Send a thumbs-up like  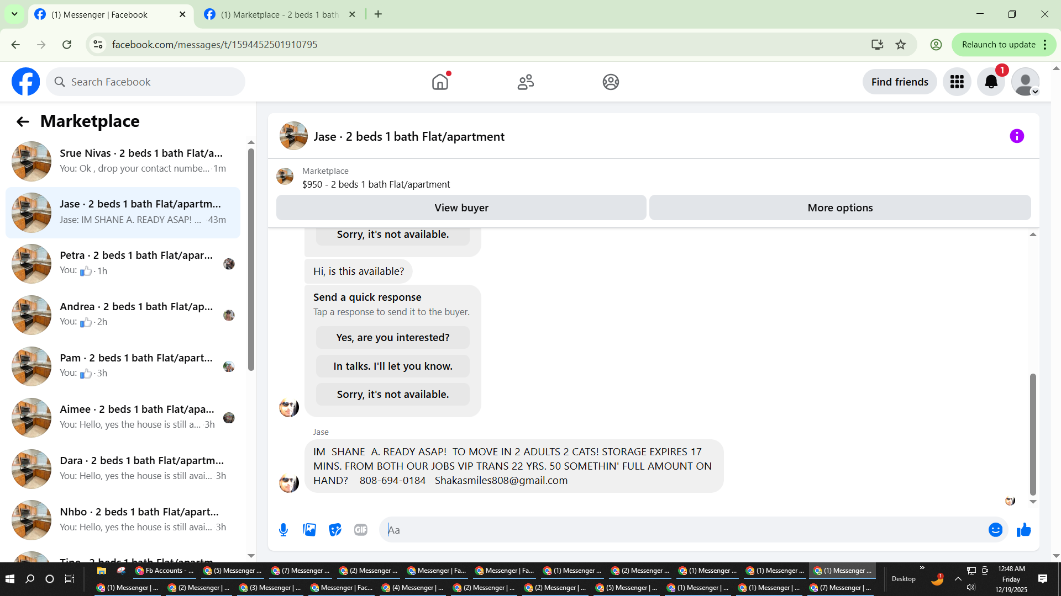1023,530
